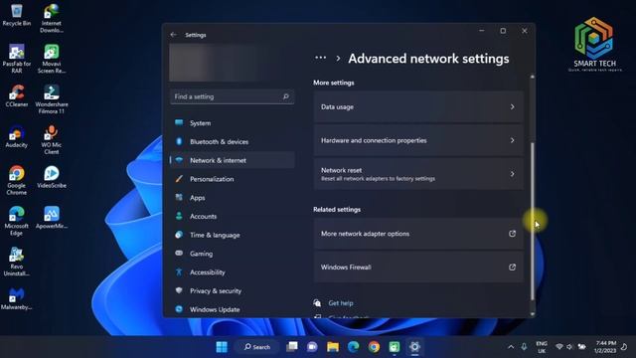
Task: Open Movavi Screen Recorder desktop icon
Action: click(52, 59)
